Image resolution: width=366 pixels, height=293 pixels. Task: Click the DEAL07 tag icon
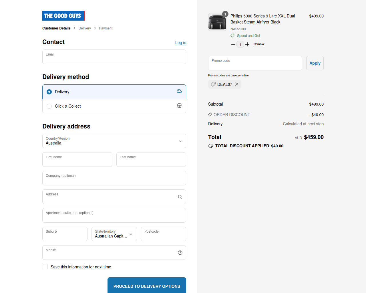[x=213, y=84]
